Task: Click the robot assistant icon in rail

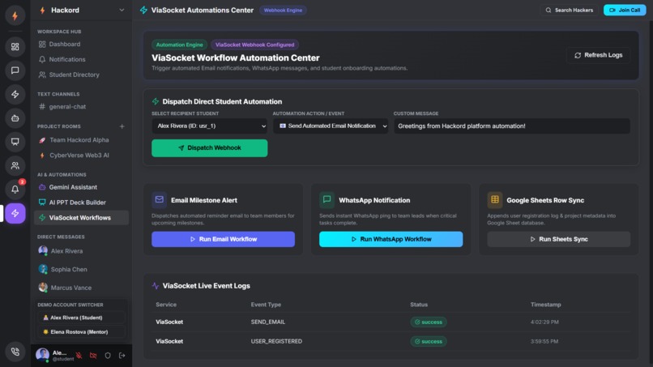Action: 15,118
